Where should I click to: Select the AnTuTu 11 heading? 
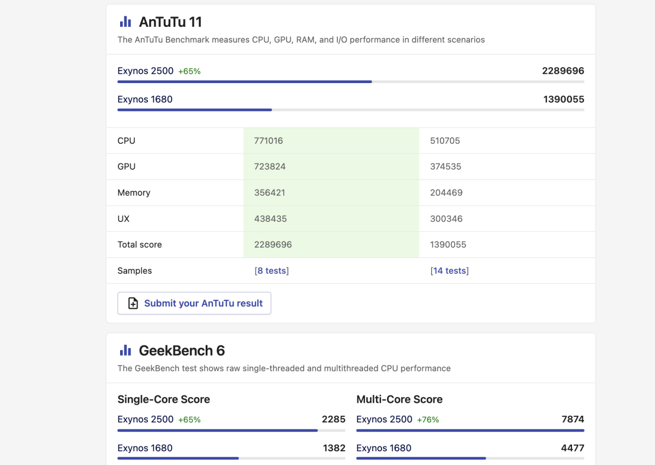click(170, 22)
